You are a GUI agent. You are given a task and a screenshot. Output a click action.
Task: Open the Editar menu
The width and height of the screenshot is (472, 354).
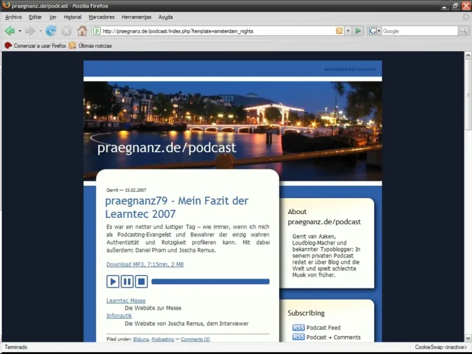(x=35, y=17)
